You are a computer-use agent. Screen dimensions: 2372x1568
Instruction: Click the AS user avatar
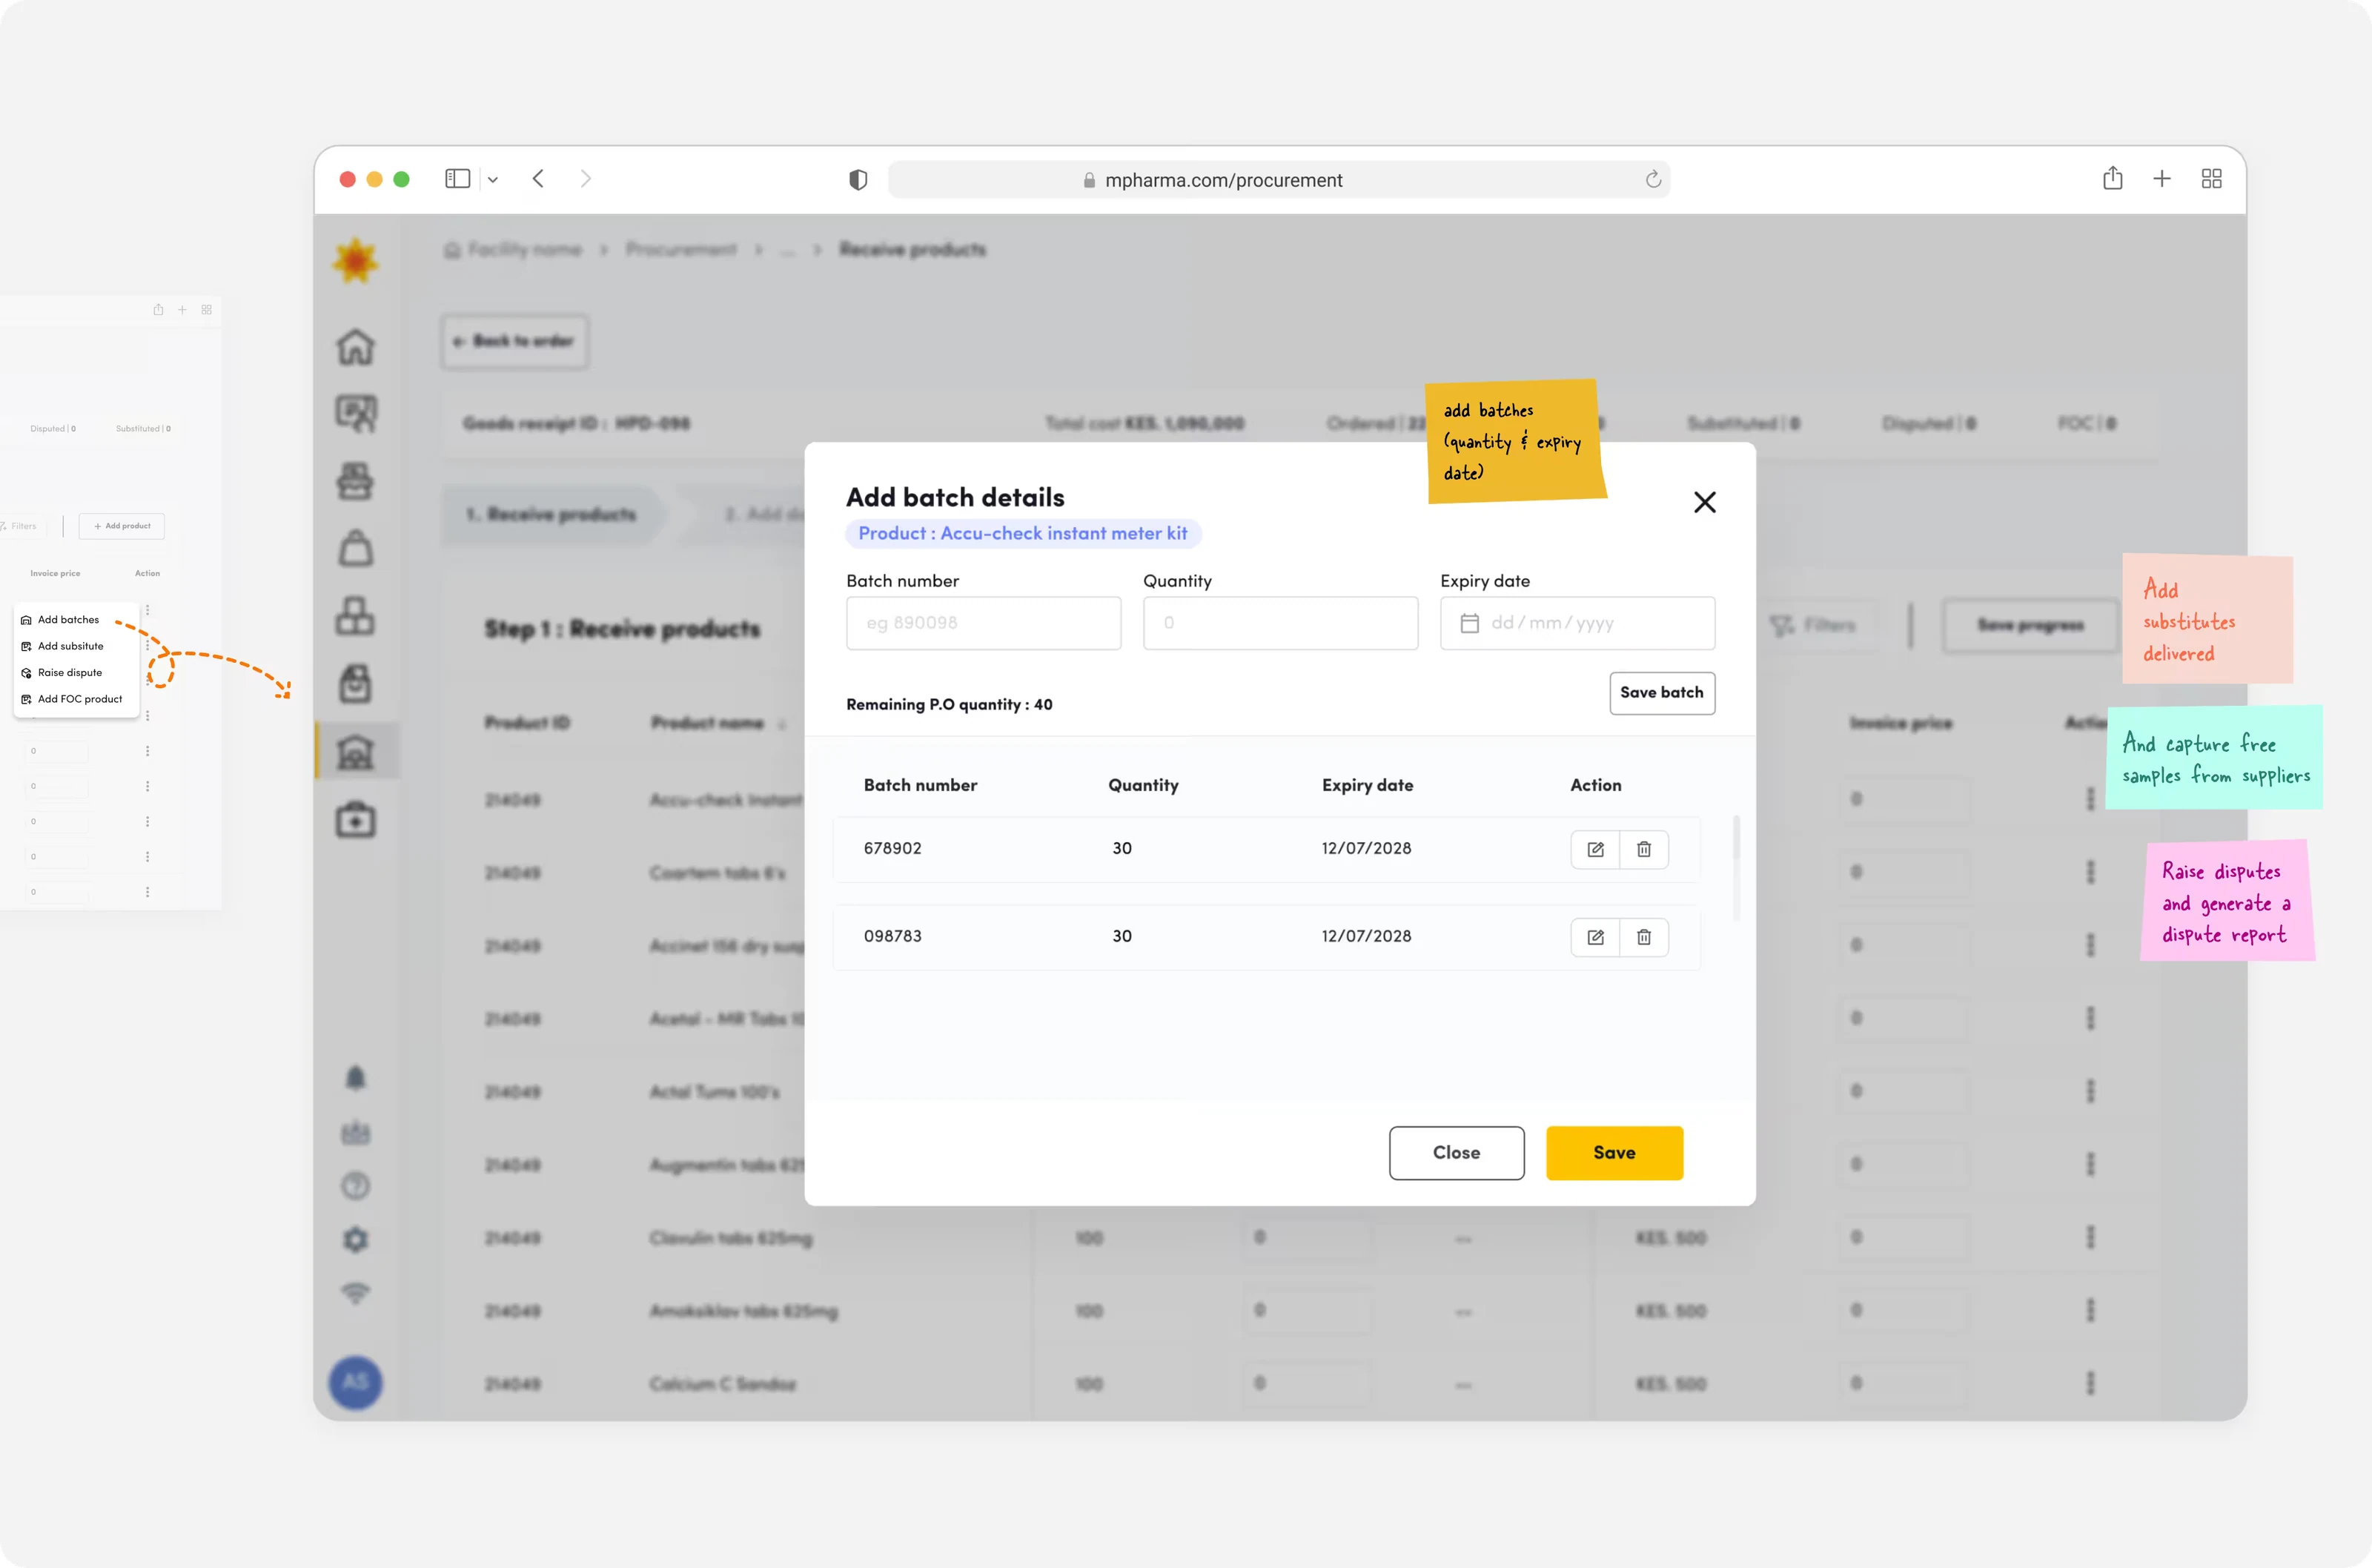pos(355,1382)
